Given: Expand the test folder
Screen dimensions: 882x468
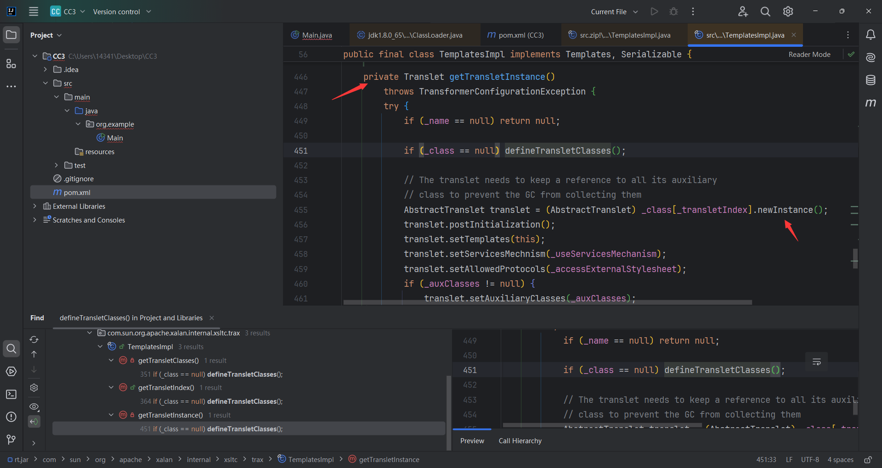Looking at the screenshot, I should pos(57,165).
